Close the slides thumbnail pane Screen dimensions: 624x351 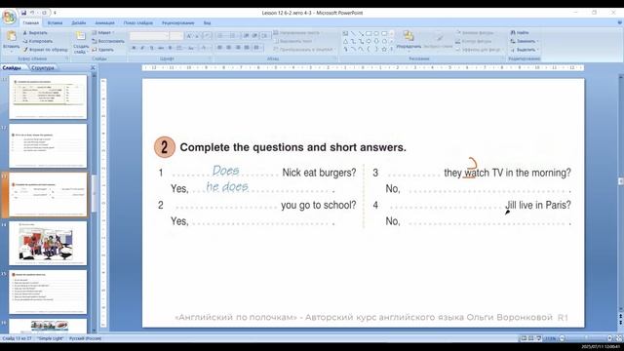tap(93, 68)
